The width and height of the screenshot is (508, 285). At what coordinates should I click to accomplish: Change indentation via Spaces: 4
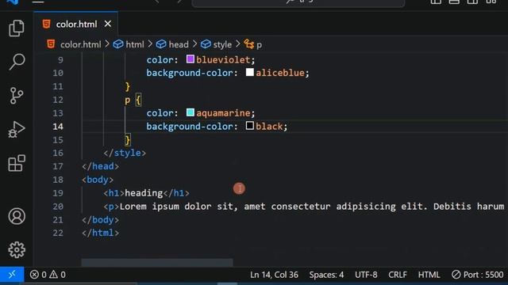point(326,275)
